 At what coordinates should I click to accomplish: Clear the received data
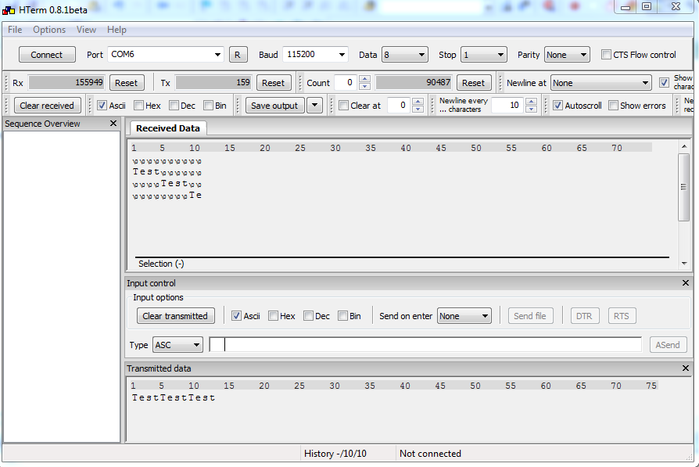(47, 105)
